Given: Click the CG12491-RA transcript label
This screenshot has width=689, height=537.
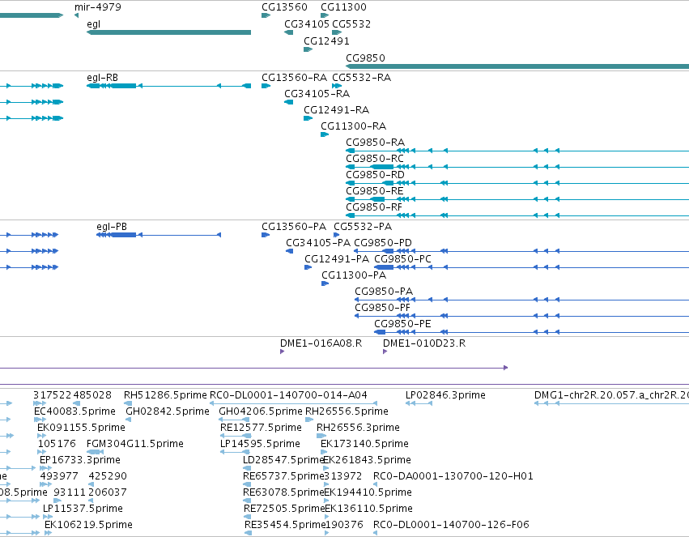Looking at the screenshot, I should tap(336, 110).
